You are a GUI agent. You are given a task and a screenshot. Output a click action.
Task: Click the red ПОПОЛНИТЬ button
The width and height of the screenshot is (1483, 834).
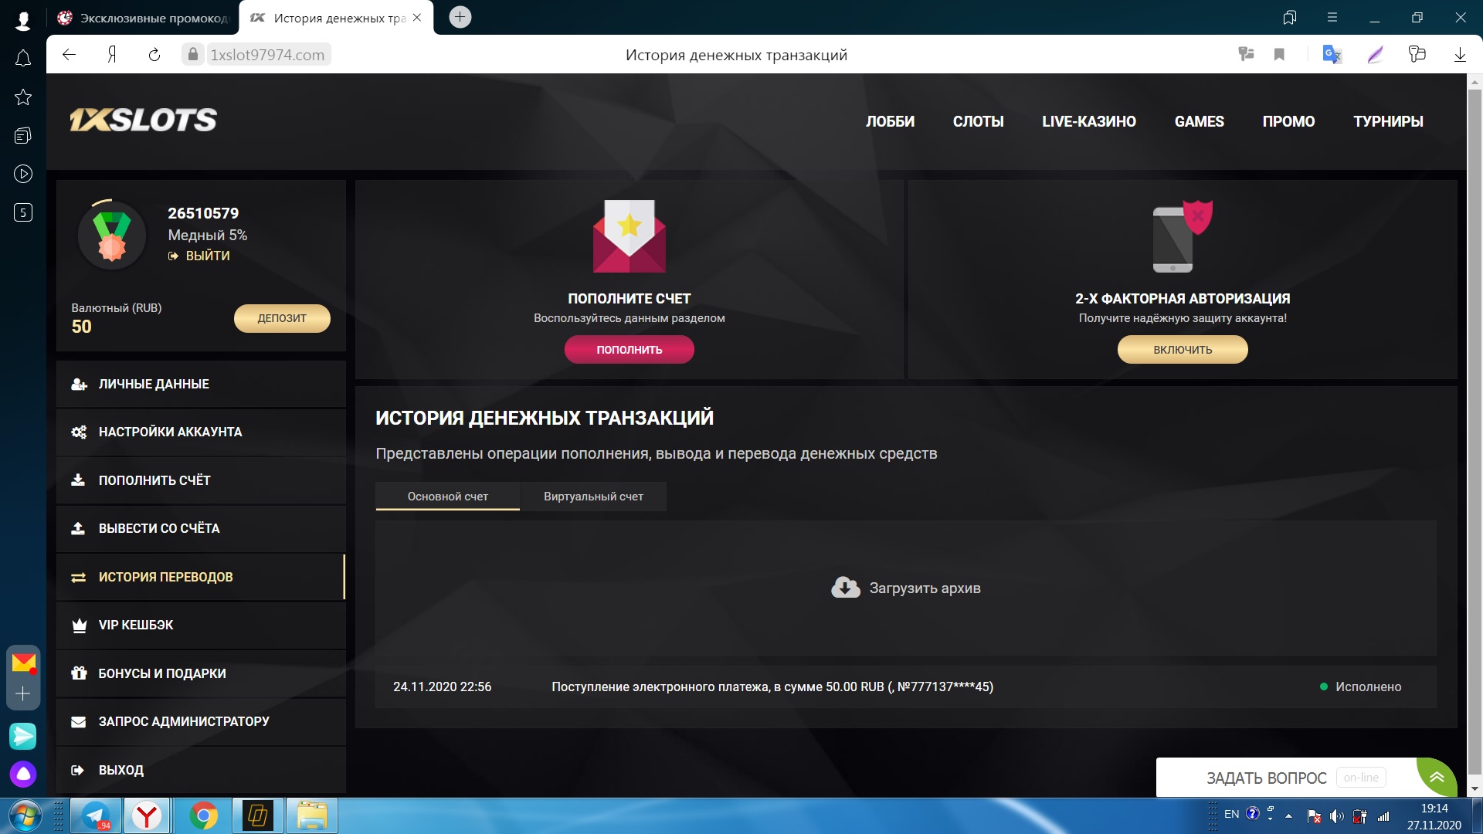[629, 350]
